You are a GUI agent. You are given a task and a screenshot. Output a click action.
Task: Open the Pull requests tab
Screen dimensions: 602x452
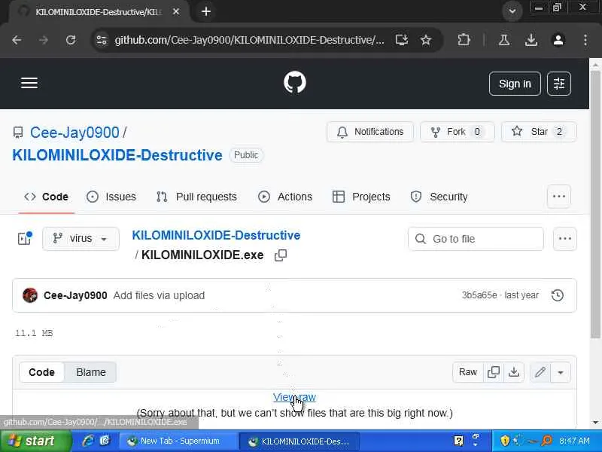click(x=196, y=197)
